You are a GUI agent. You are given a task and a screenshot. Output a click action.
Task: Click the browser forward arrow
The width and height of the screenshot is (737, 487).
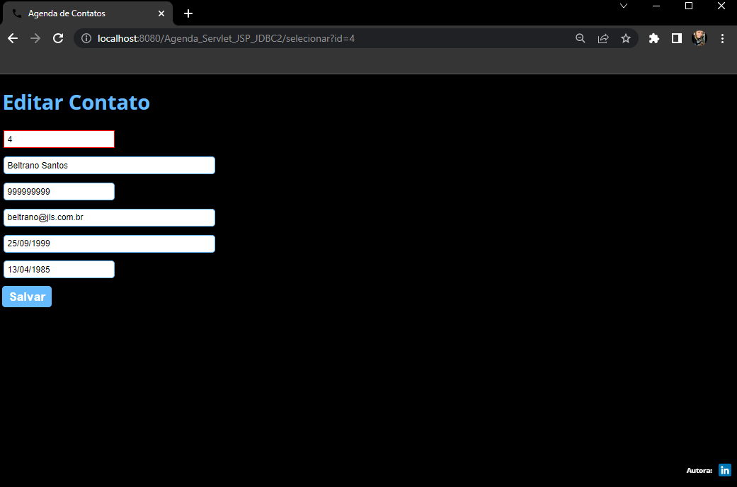point(35,38)
